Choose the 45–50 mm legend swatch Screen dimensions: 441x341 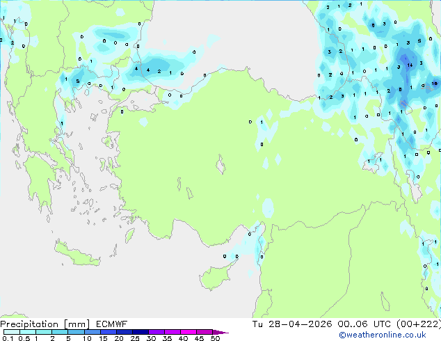[205, 332]
